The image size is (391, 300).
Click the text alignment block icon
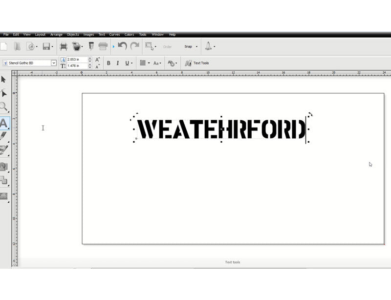(x=143, y=63)
